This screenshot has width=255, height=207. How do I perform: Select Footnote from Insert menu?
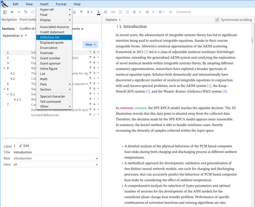54,53
